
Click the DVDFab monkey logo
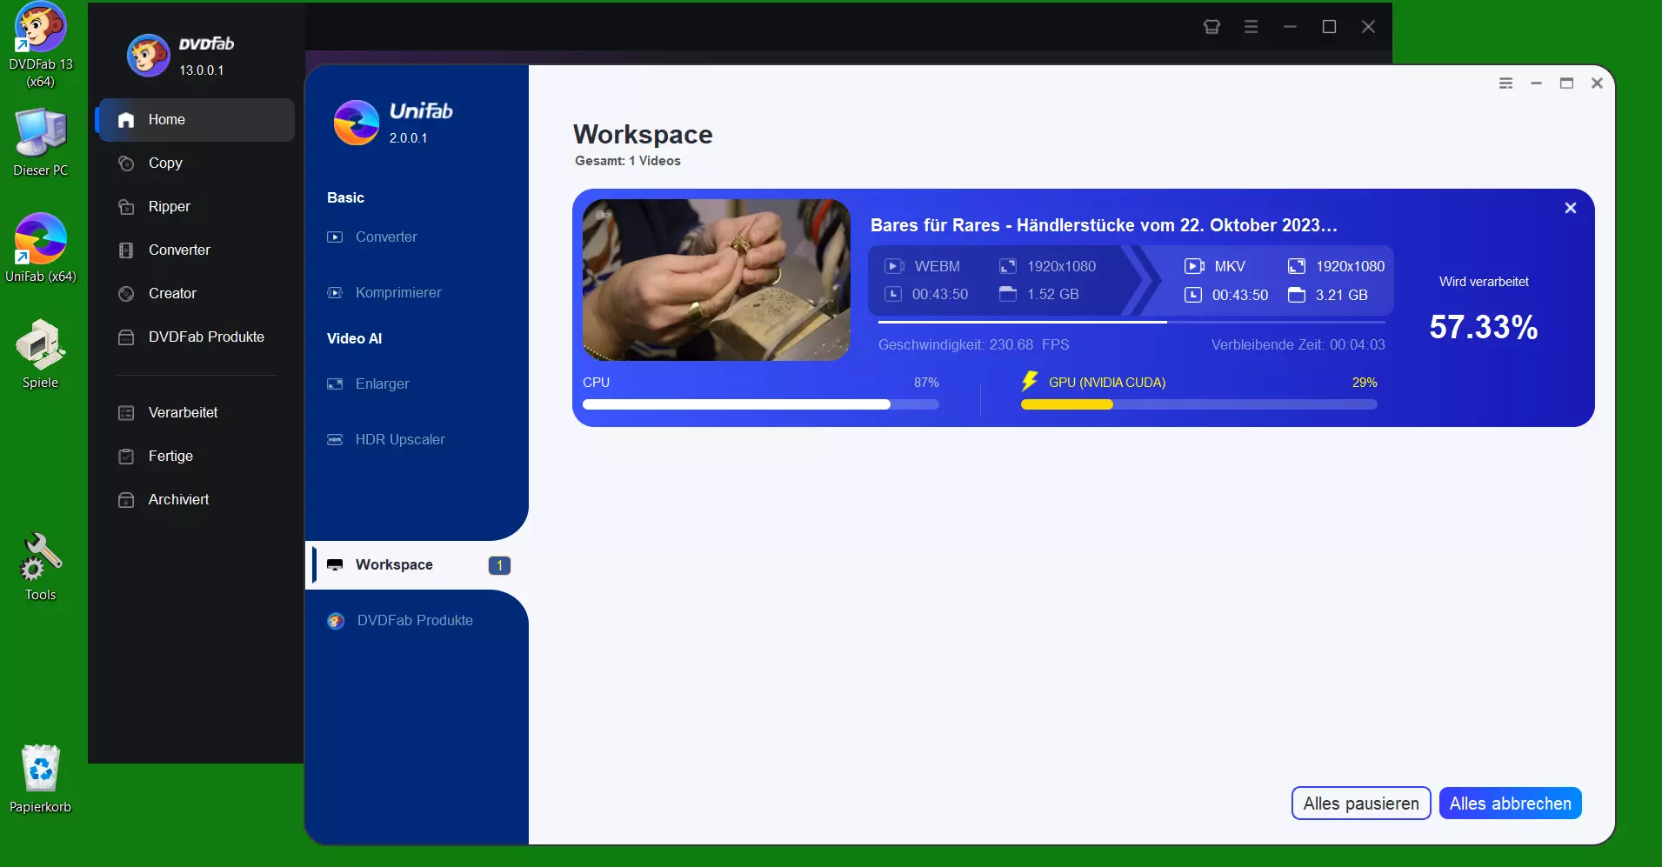coord(148,56)
